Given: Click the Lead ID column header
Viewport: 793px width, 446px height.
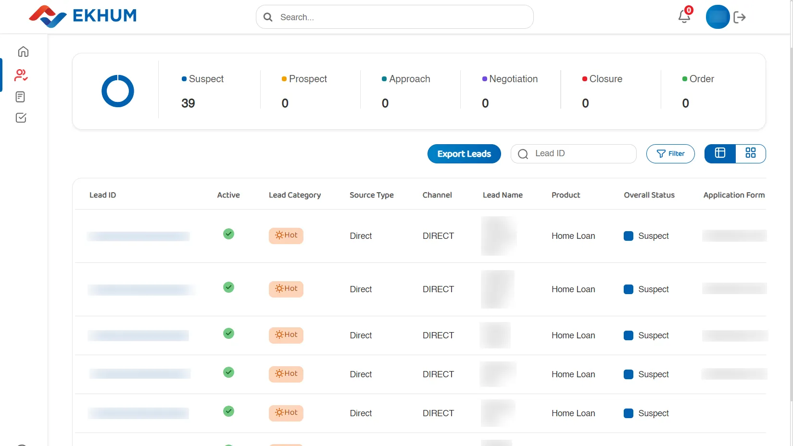Looking at the screenshot, I should point(102,195).
